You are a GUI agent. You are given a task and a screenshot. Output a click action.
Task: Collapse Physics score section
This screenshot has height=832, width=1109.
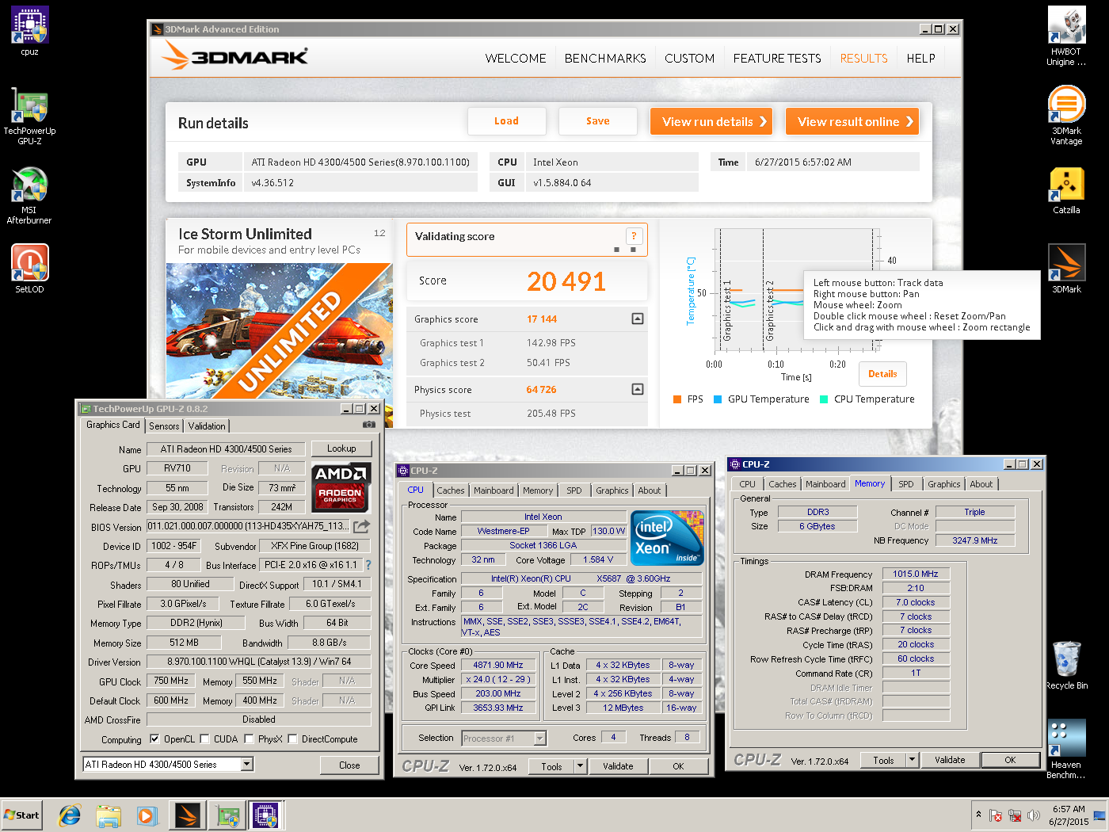(x=637, y=389)
